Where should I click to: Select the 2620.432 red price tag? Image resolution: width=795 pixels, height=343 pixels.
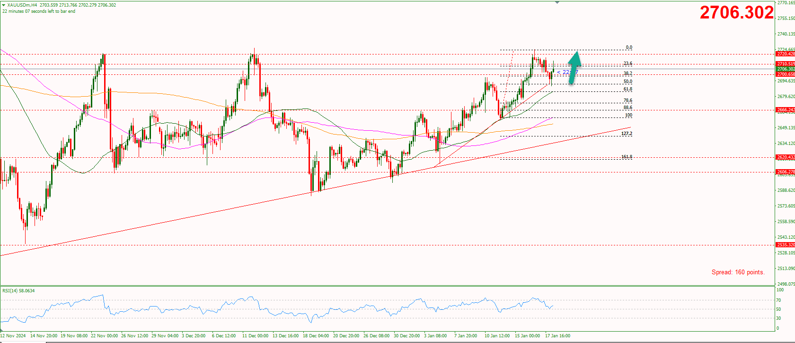pos(786,157)
